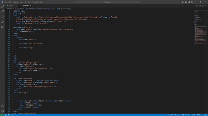208x116 pixels.
Task: Click the Ln/Col cursor position indicator
Action: pos(170,115)
